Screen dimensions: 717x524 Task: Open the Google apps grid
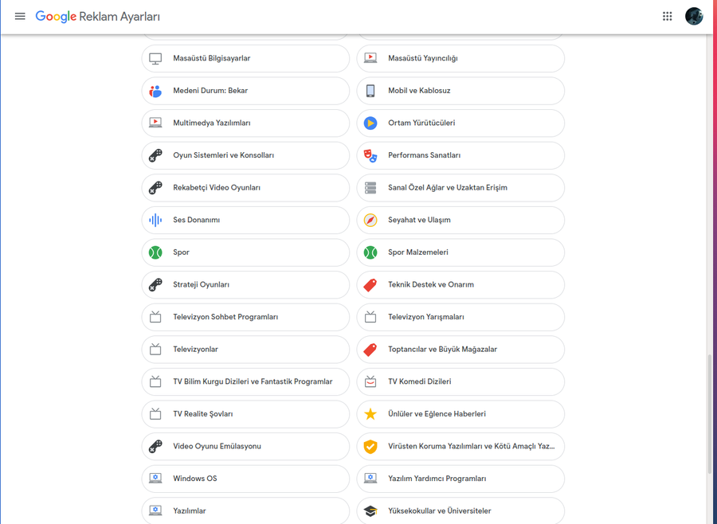(668, 16)
